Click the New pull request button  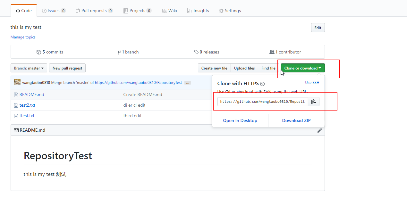pyautogui.click(x=67, y=68)
